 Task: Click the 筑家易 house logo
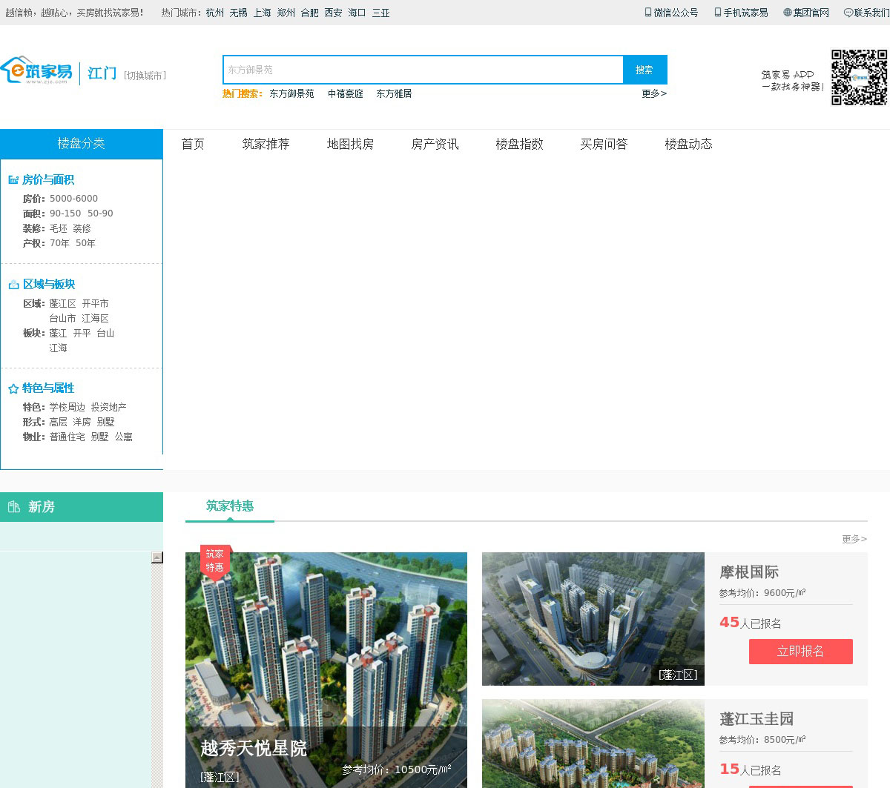pos(37,70)
